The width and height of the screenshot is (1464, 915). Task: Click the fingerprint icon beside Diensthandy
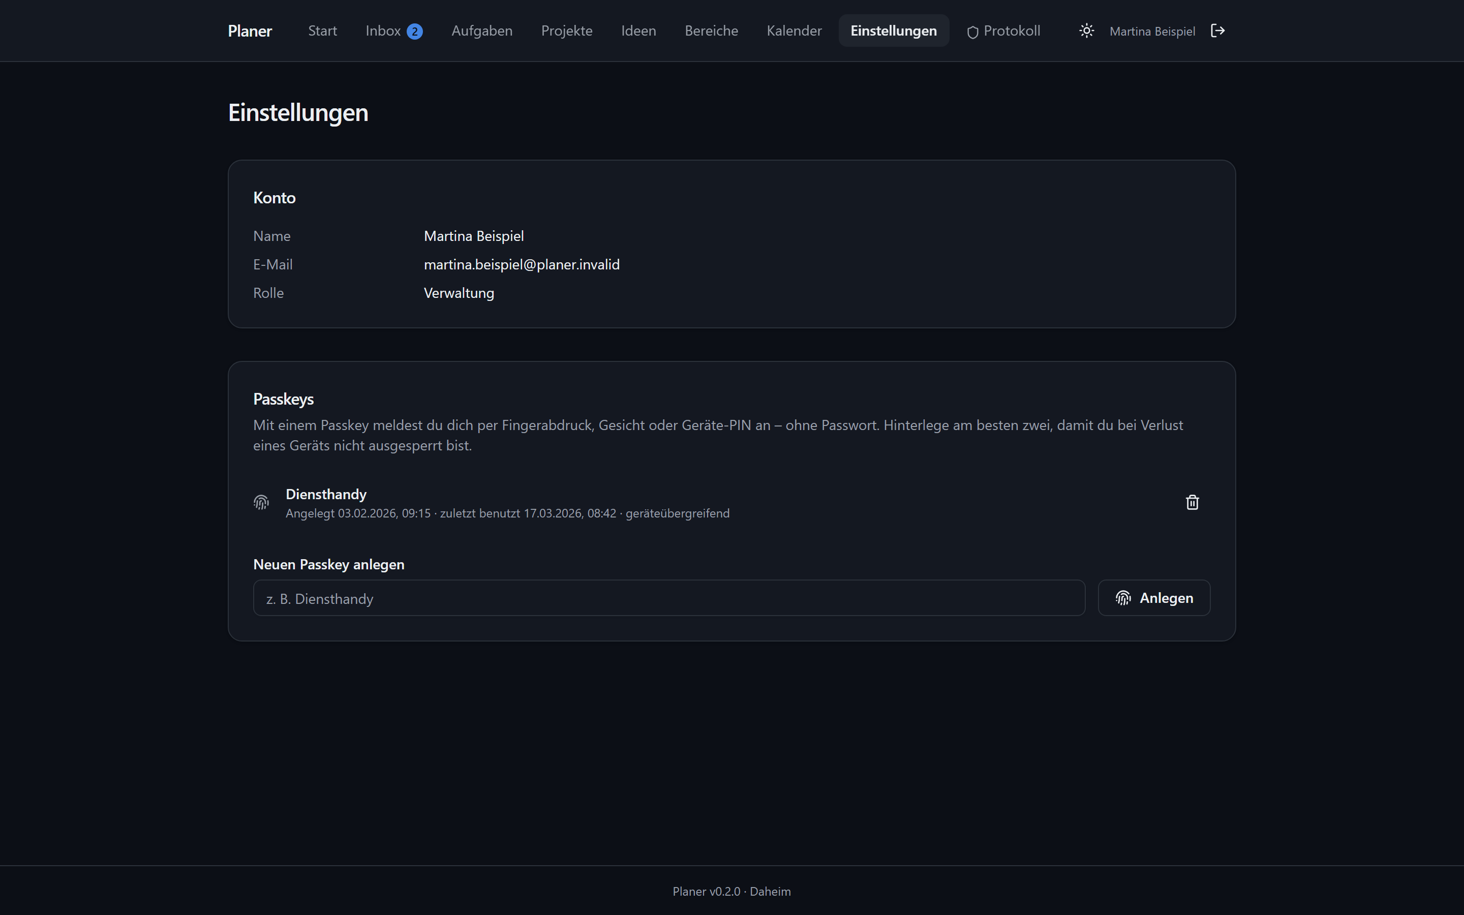[261, 502]
